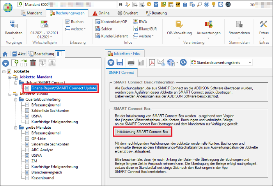Collapse the Jobkette root node
The height and width of the screenshot is (186, 273).
[4, 72]
